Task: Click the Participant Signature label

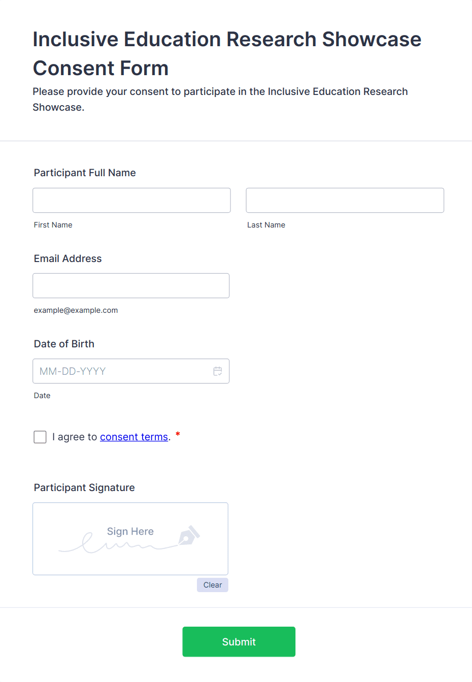Action: 84,488
